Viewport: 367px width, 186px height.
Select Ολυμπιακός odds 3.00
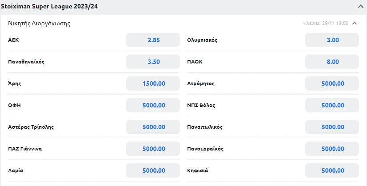coord(332,40)
